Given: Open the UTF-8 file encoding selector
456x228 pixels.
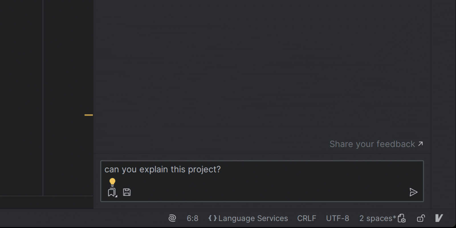Looking at the screenshot, I should (x=337, y=218).
